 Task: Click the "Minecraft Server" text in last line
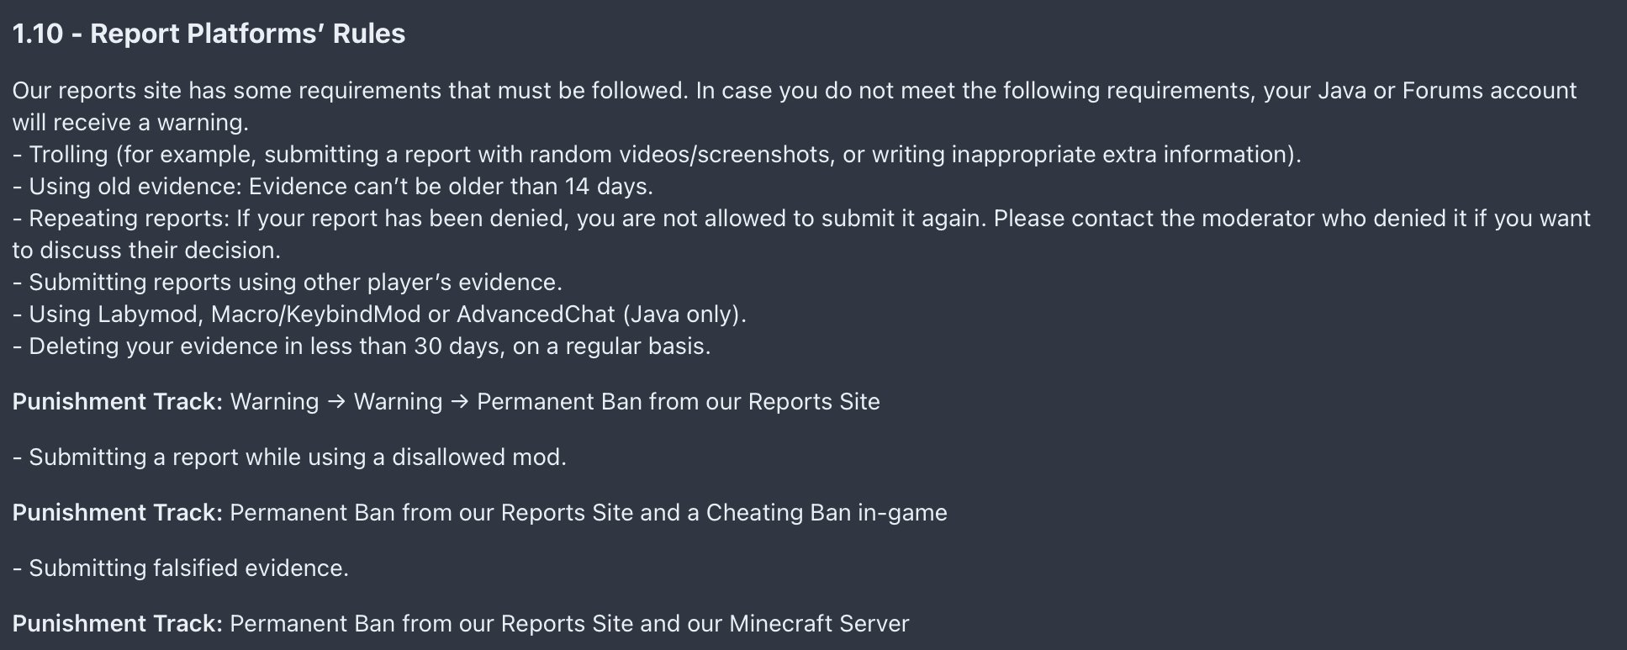(819, 624)
